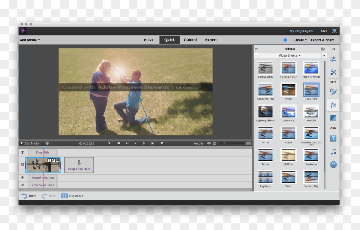Click the Drop Files Here box
Image resolution: width=360 pixels, height=230 pixels.
(x=79, y=165)
